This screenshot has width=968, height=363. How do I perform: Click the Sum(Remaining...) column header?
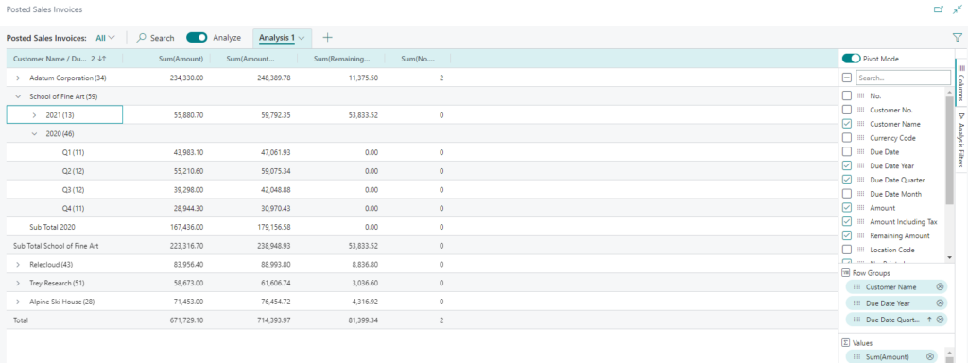[x=340, y=59]
